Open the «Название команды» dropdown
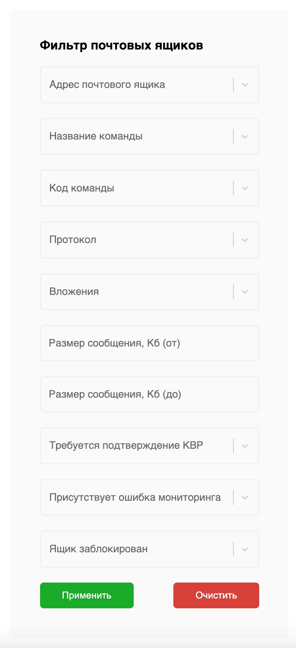 (x=149, y=136)
